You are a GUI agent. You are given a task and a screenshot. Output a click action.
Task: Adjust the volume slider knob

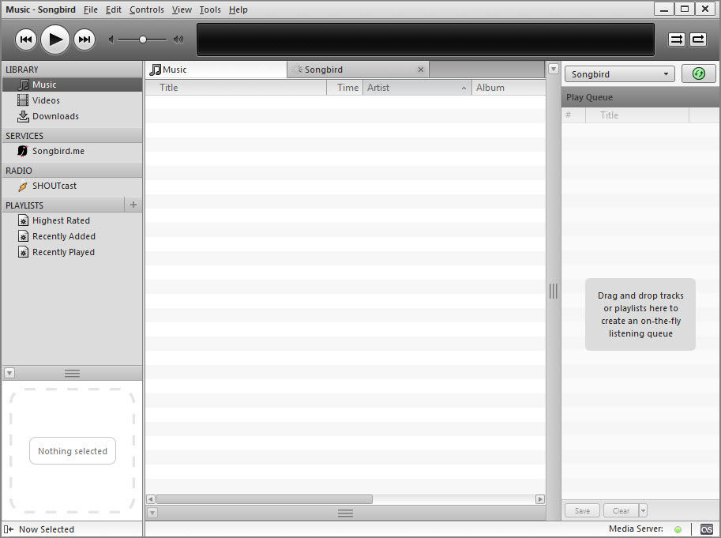click(x=143, y=40)
